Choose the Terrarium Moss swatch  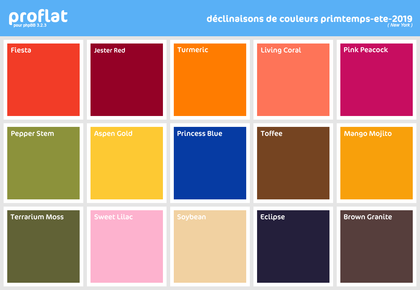[x=43, y=246]
